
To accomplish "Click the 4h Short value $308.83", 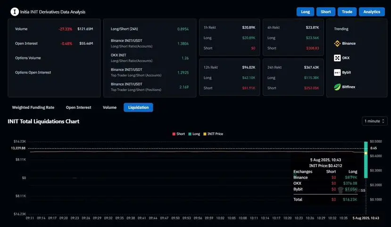I will coord(312,48).
